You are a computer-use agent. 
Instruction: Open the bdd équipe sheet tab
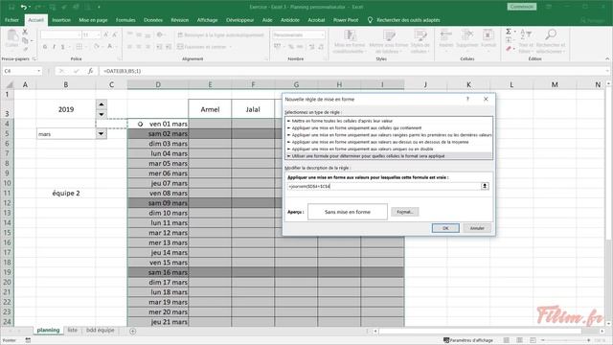pyautogui.click(x=100, y=330)
